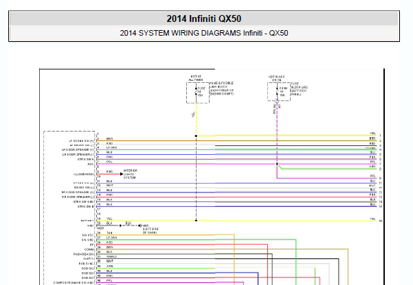Viewport: 413px width, 285px height.
Task: Click the "HOT AT ALL TIMES" label
Action: (x=196, y=78)
